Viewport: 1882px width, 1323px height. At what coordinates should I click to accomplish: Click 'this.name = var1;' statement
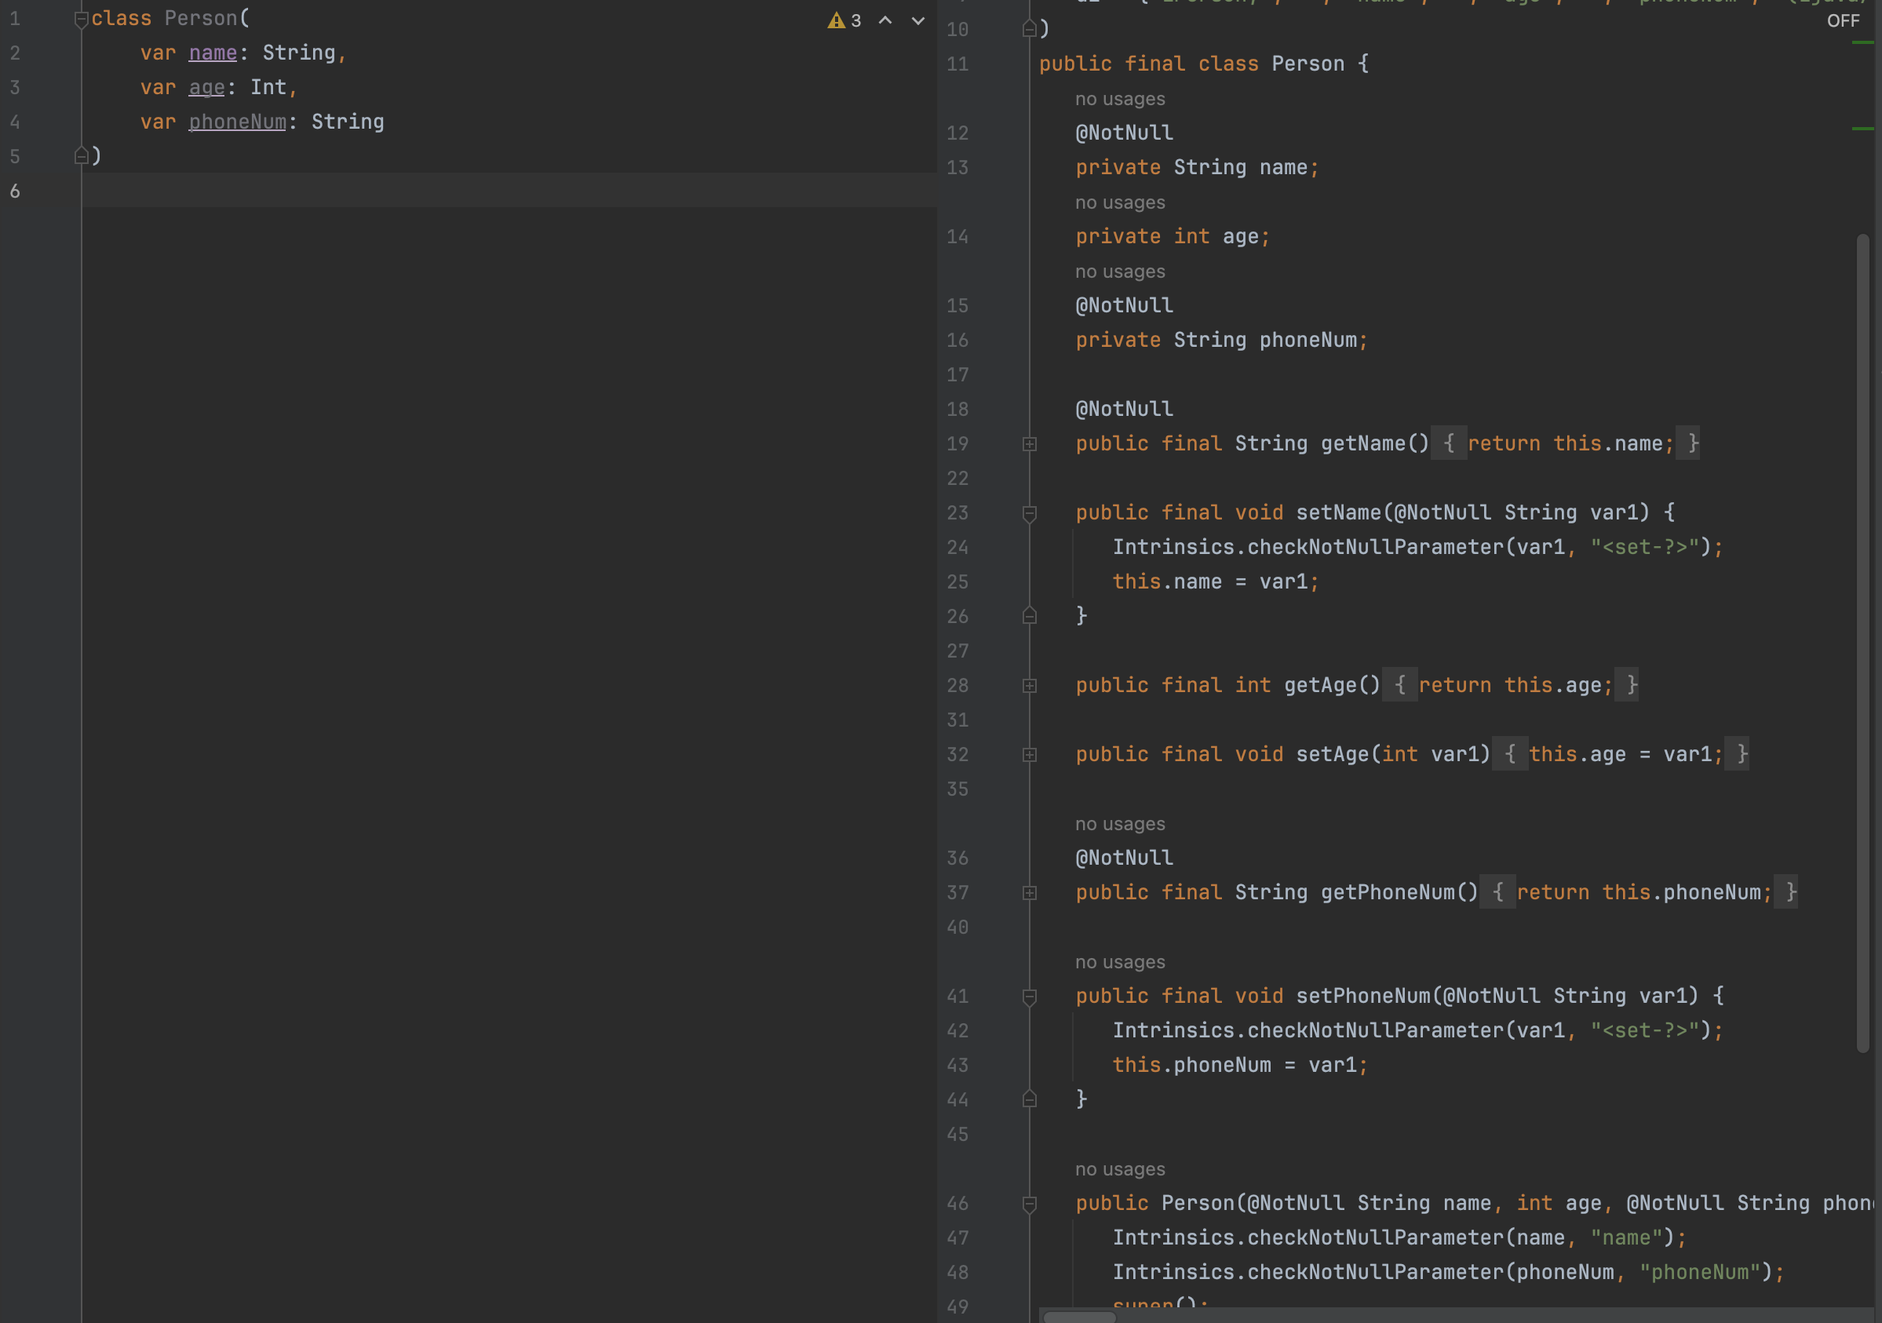point(1216,582)
